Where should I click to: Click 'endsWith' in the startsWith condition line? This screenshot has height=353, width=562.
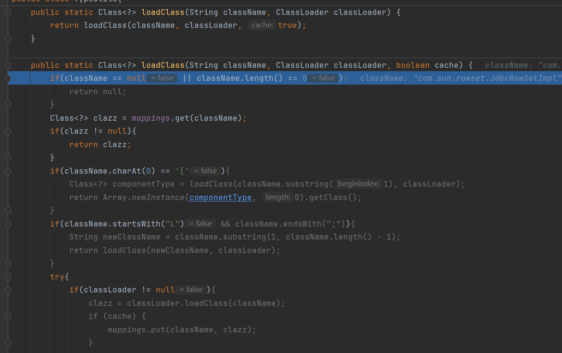[302, 224]
